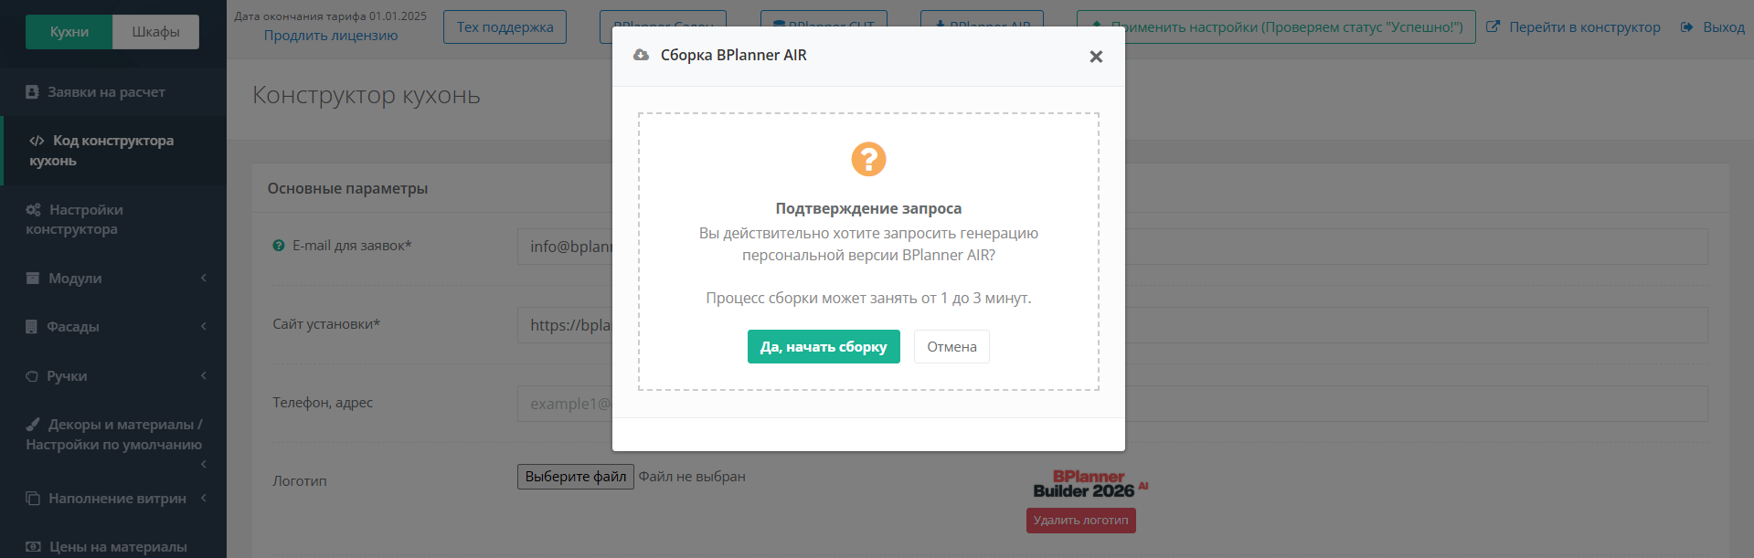Click the 'Подтверждение запроса' heading
Image resolution: width=1754 pixels, height=558 pixels.
868,208
